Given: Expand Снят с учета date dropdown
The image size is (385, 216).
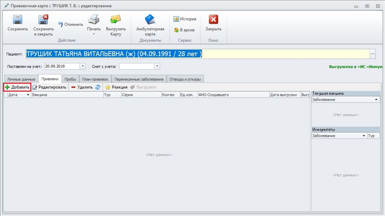Looking at the screenshot, I should click(x=157, y=66).
